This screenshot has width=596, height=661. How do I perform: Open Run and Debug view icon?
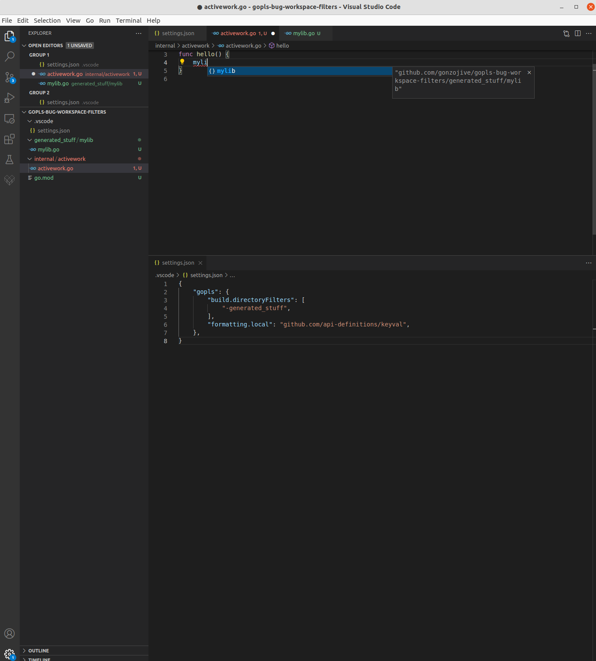pyautogui.click(x=9, y=98)
